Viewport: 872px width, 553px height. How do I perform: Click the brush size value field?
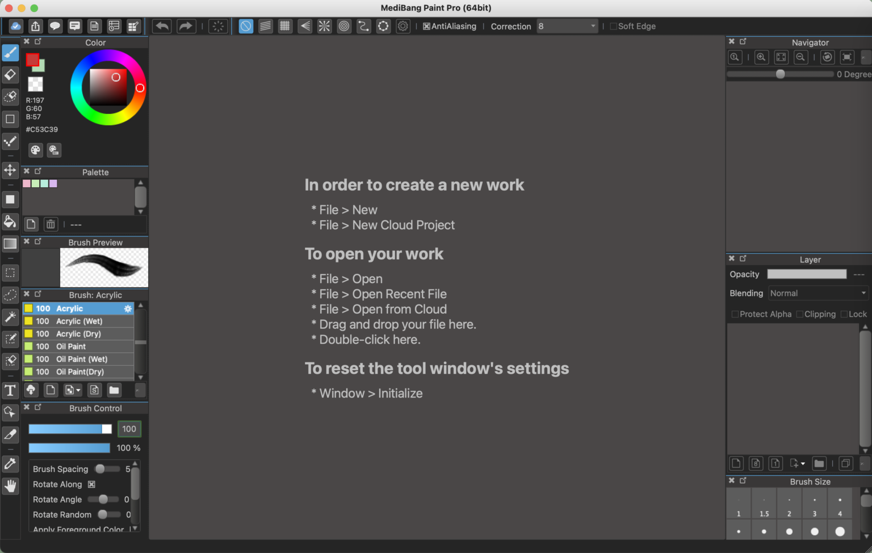coord(129,429)
